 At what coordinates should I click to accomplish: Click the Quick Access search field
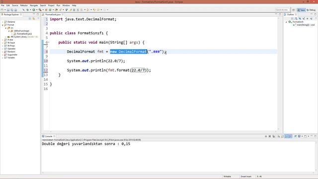(282, 10)
